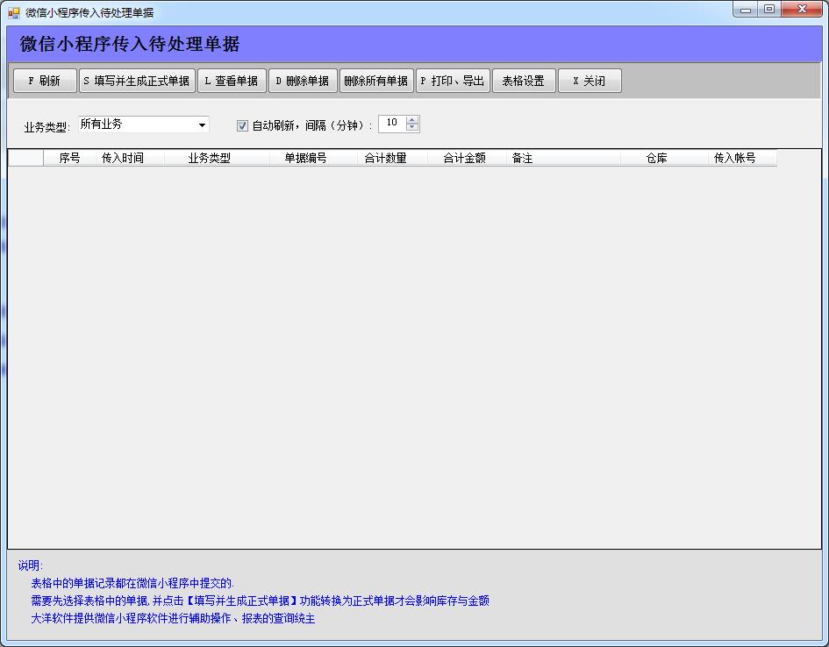Viewport: 829px width, 647px height.
Task: Click P 打印、导出 print/export button
Action: point(453,81)
